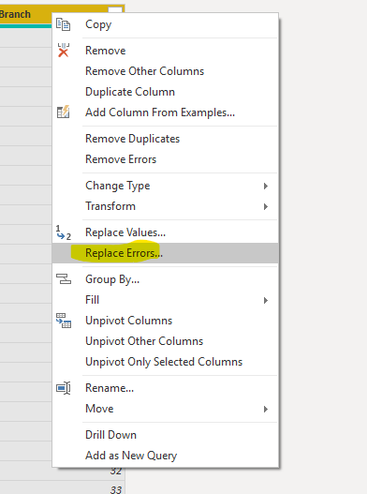Choose Replace Values option
Viewport: 367px width, 494px height.
(166, 232)
